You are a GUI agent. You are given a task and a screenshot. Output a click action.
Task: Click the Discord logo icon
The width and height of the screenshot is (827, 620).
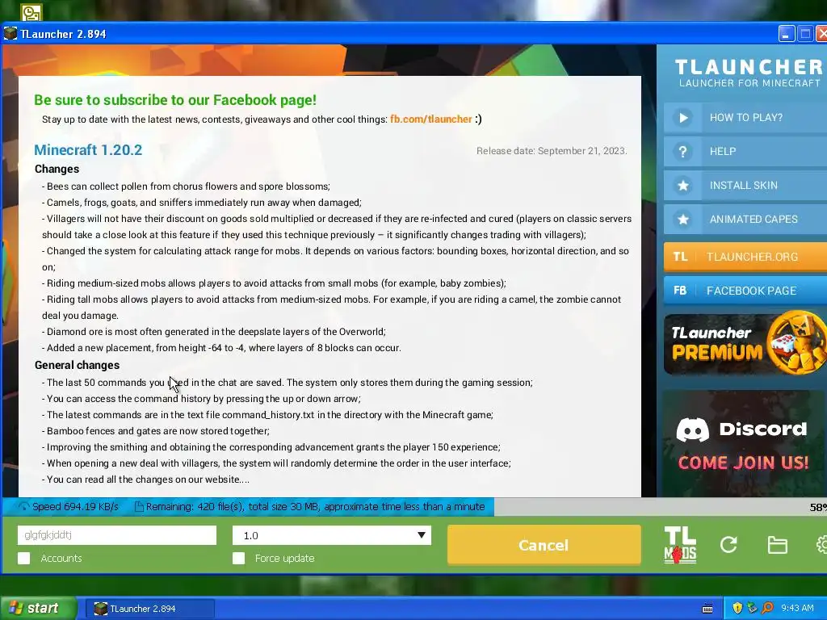pos(692,429)
